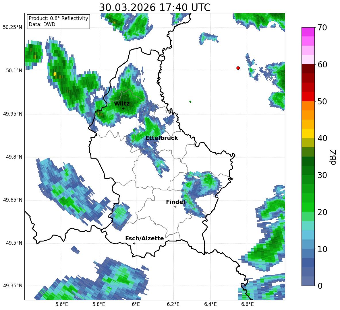This screenshot has height=310, width=340.
Task: Click the 6.6°E longitude label
Action: coord(248,304)
